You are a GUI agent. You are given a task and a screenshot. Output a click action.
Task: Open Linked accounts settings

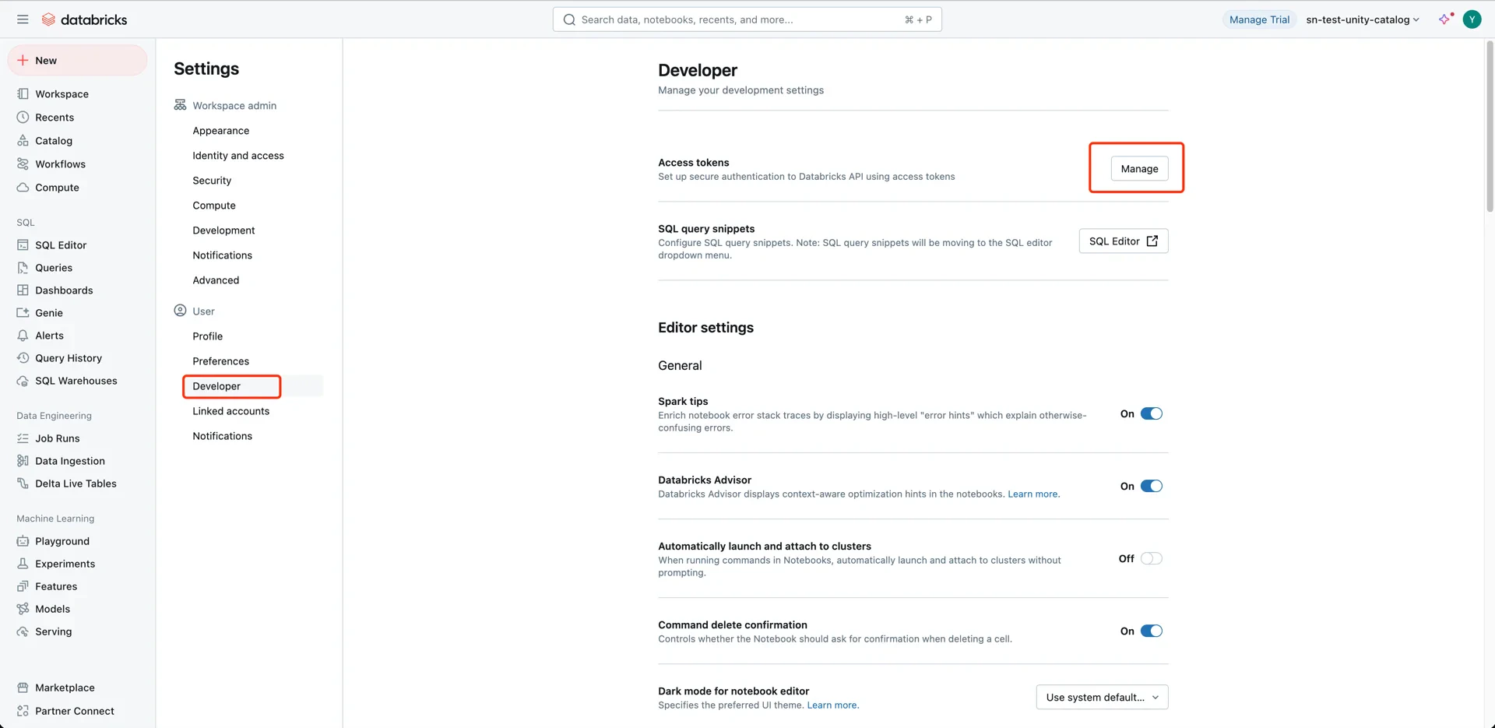click(x=231, y=411)
